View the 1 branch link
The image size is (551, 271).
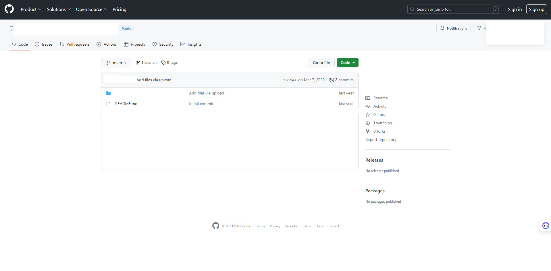click(146, 62)
